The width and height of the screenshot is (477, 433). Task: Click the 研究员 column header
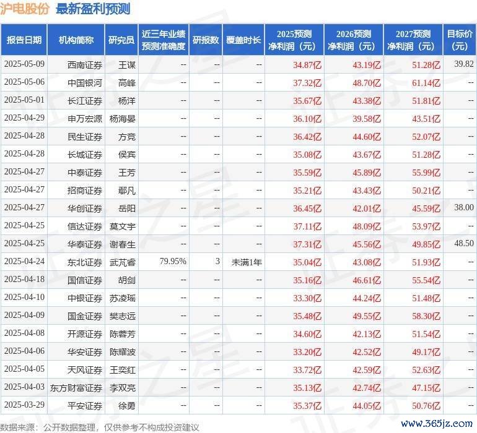[x=121, y=40]
